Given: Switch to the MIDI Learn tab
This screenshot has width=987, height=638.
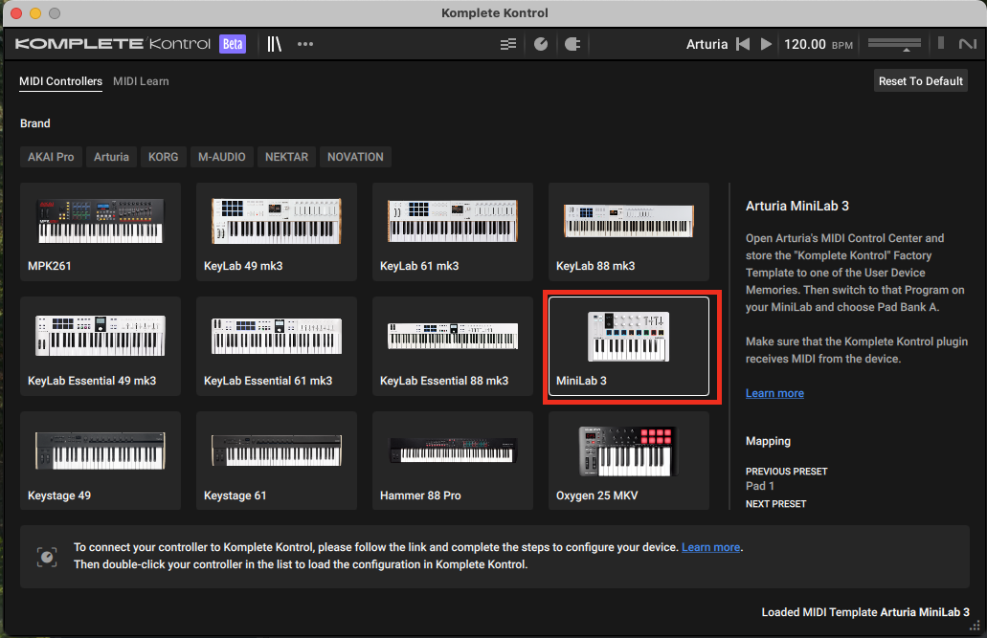Looking at the screenshot, I should 141,81.
